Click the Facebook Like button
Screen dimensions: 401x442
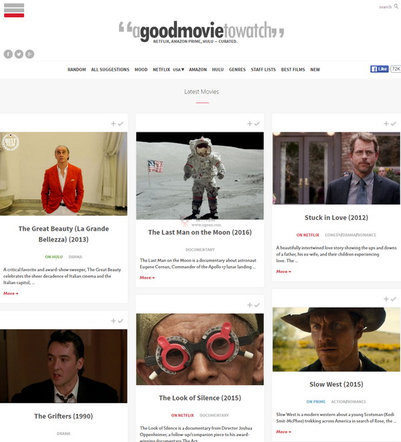pyautogui.click(x=380, y=69)
